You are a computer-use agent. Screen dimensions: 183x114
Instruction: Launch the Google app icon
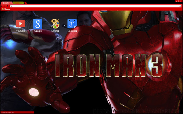(x=38, y=24)
